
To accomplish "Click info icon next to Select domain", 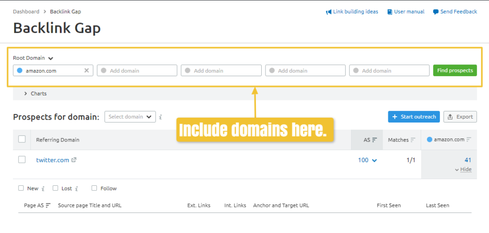I will pyautogui.click(x=160, y=117).
